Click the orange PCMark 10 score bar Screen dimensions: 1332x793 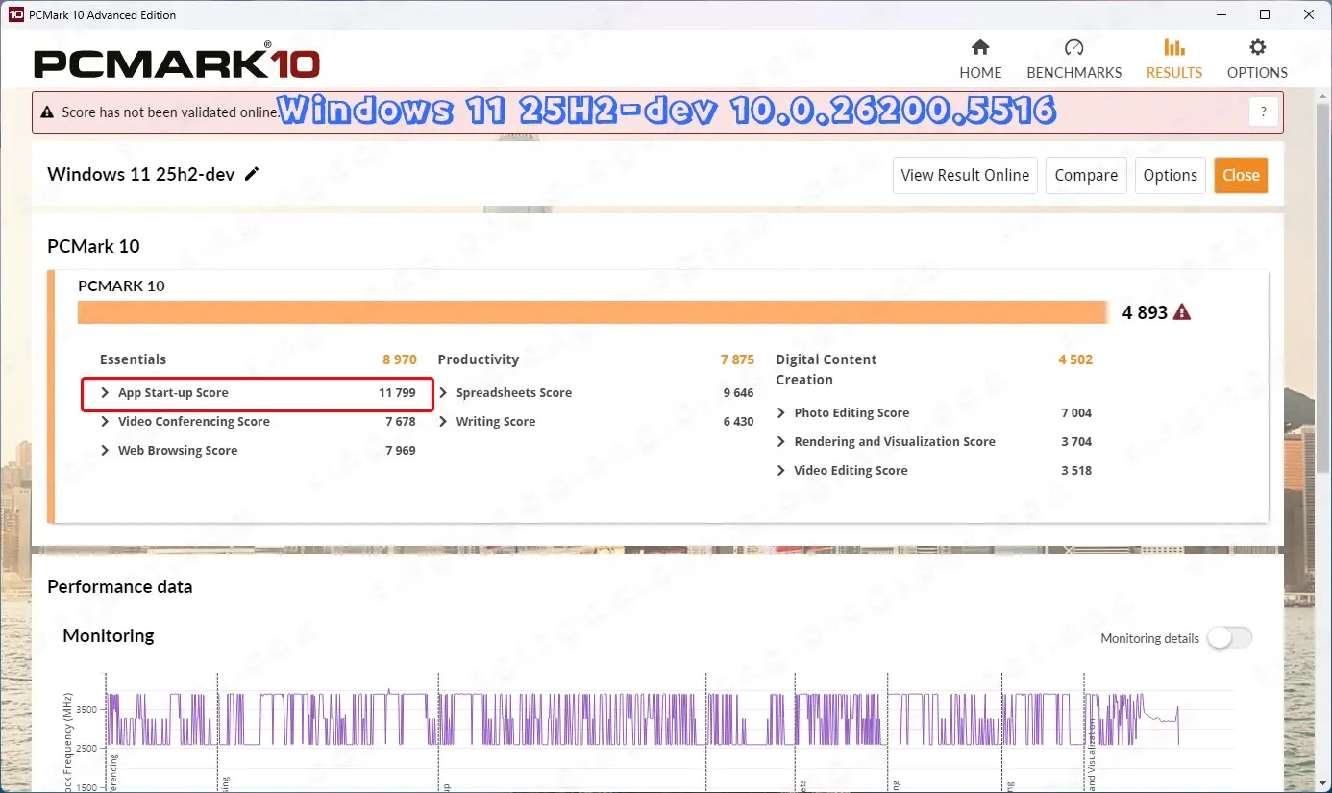(593, 312)
